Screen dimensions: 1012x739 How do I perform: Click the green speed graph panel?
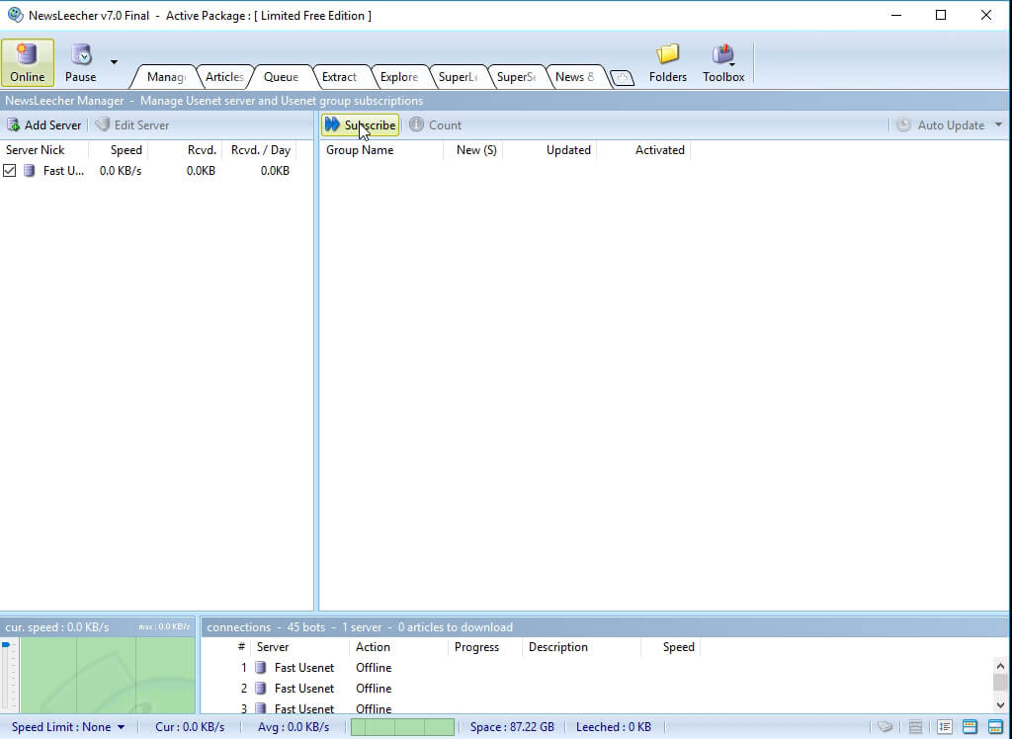tap(107, 675)
